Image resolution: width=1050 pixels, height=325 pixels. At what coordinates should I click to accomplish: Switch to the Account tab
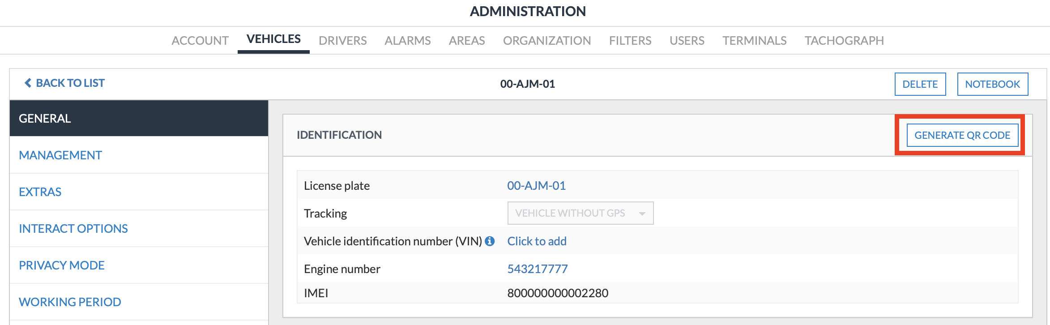click(200, 41)
